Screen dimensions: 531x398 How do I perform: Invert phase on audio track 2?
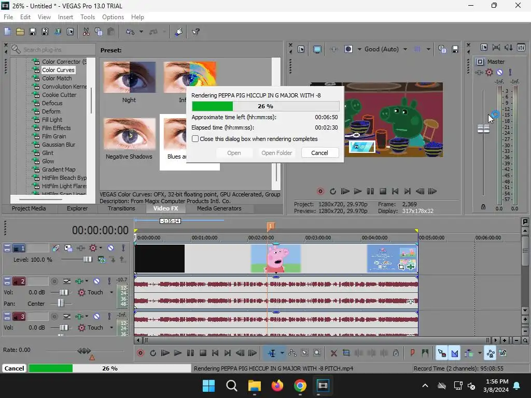67,281
